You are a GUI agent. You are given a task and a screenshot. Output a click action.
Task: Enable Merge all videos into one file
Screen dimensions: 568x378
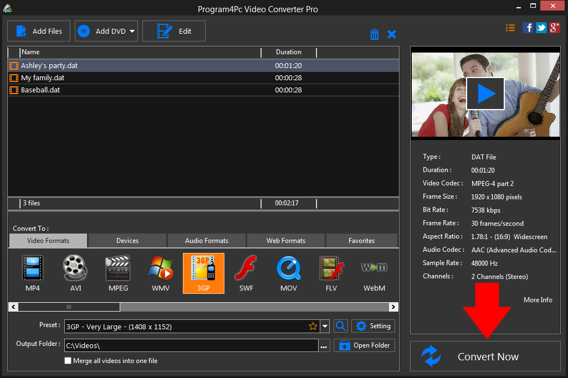click(68, 361)
